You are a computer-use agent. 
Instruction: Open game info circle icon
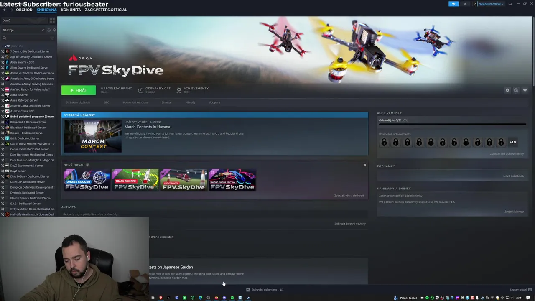[x=516, y=90]
